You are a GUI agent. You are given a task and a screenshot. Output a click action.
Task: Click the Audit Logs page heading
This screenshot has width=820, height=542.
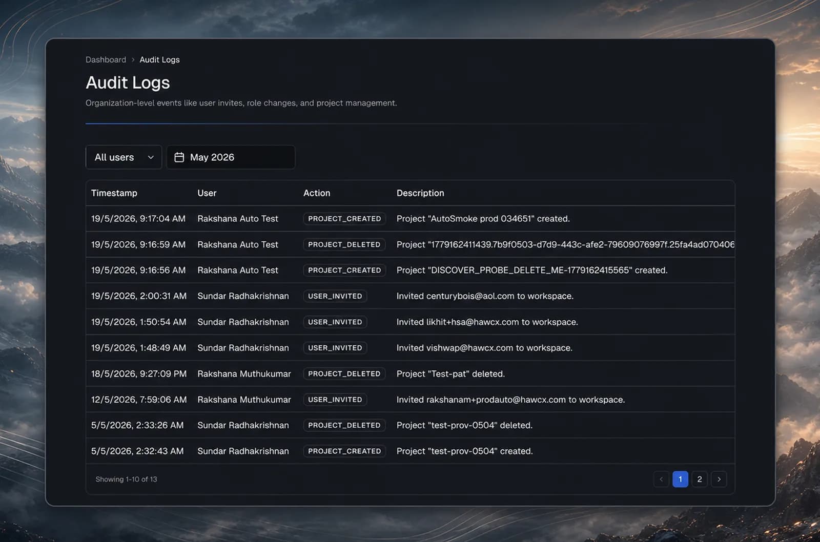coord(128,82)
